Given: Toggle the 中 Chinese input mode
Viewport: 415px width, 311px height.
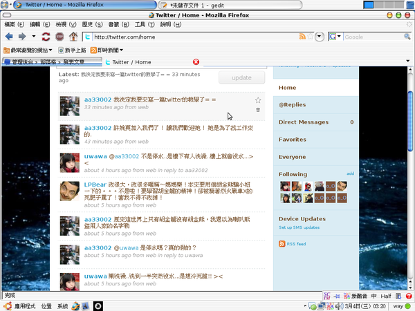Looking at the screenshot, I should (x=373, y=296).
